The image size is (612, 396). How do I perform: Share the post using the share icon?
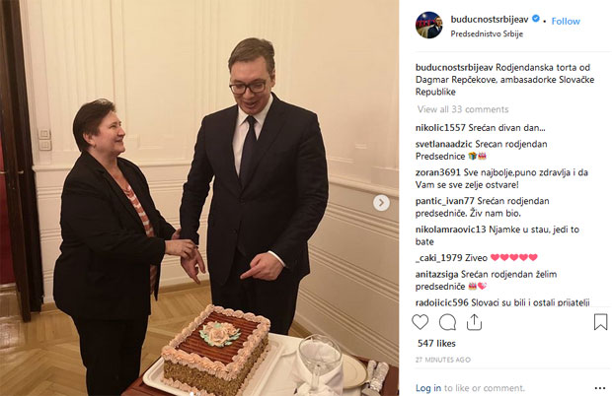[x=474, y=322]
